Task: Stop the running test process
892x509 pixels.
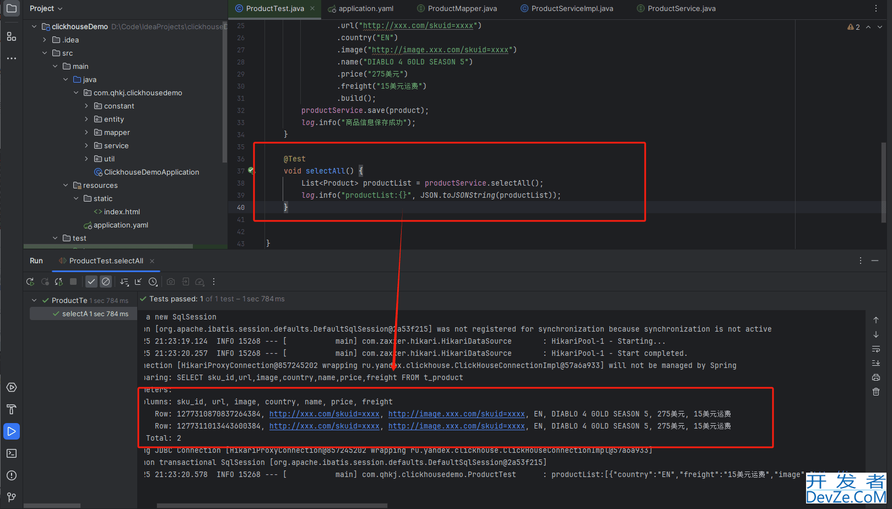Action: pos(73,281)
